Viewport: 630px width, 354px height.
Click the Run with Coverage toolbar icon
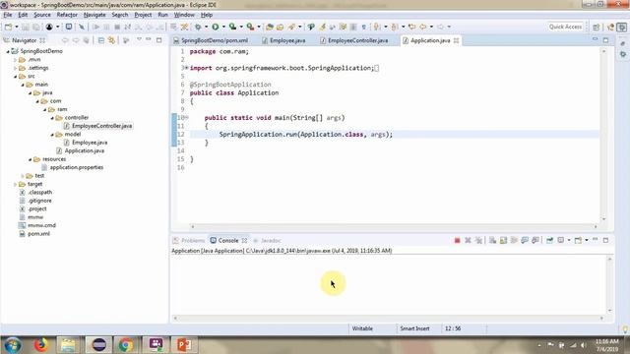tap(232, 27)
